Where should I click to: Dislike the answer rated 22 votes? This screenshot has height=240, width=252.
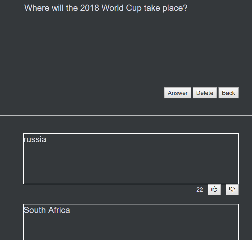[x=232, y=190]
